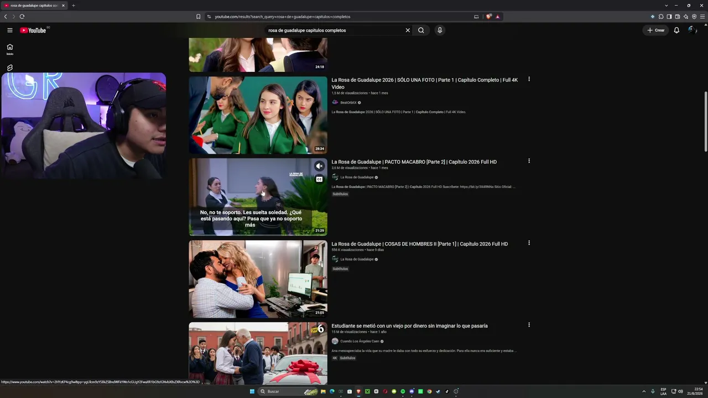Open the YouTube hamburger guide menu
708x398 pixels.
point(9,30)
